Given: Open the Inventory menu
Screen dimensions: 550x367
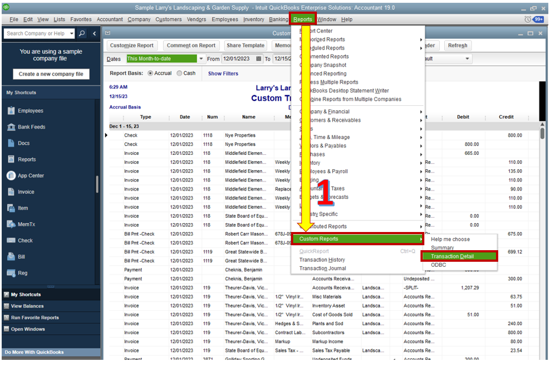Looking at the screenshot, I should click(254, 19).
